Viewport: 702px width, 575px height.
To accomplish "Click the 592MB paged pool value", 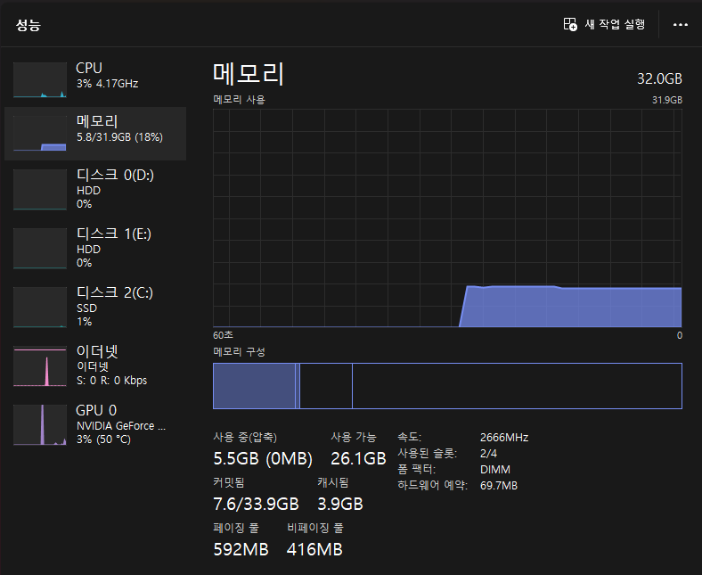I will coord(241,549).
